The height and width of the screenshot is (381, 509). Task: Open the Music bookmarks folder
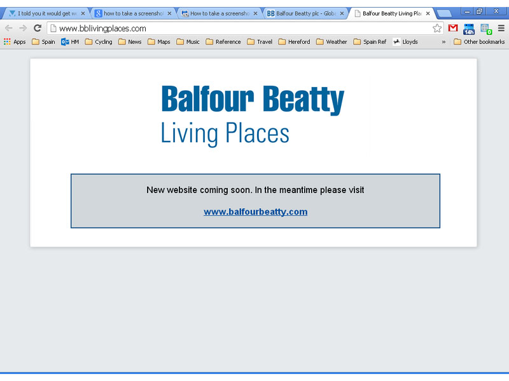(x=188, y=42)
